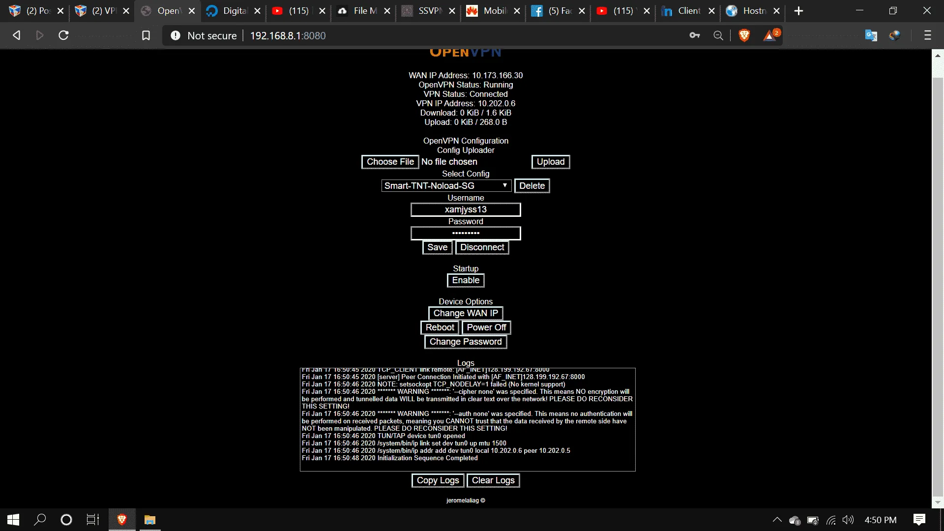944x531 pixels.
Task: Click the text 'WAN IP Address: 10.173.166.30'
Action: (x=466, y=75)
